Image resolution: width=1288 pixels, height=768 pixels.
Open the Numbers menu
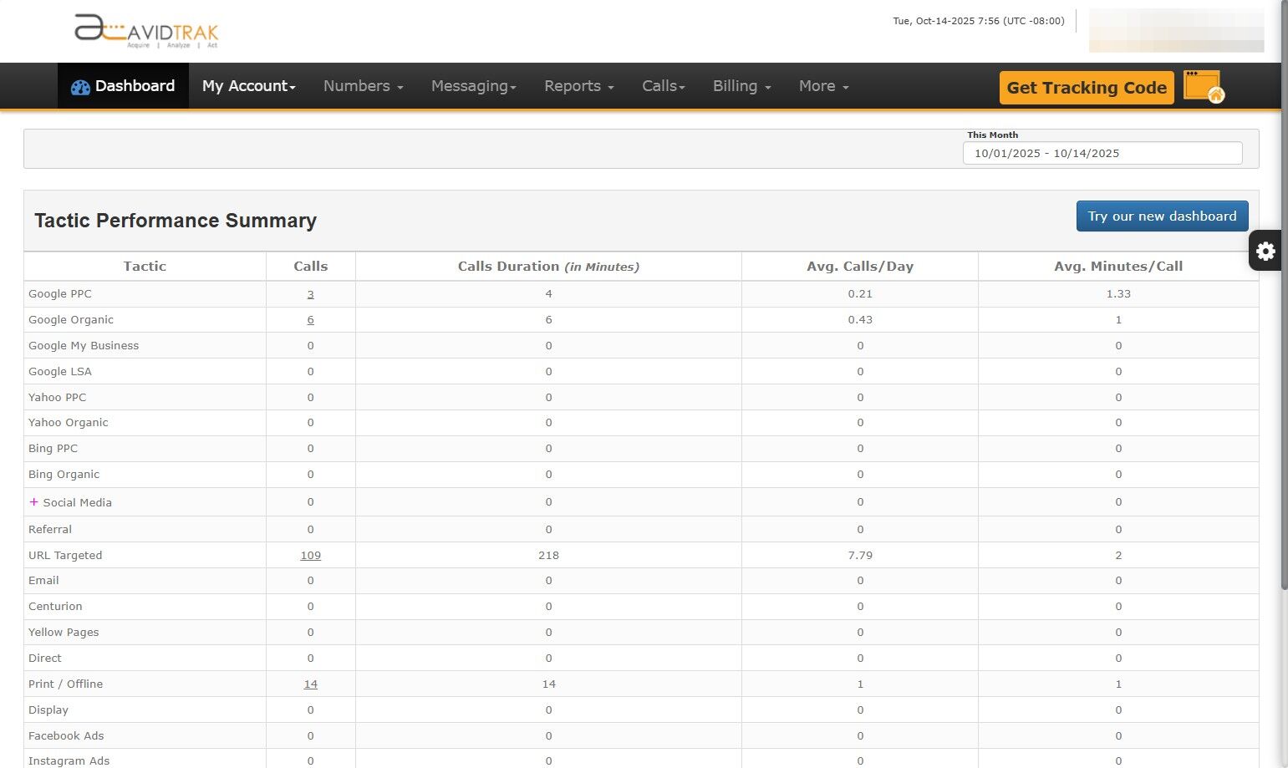pos(361,85)
